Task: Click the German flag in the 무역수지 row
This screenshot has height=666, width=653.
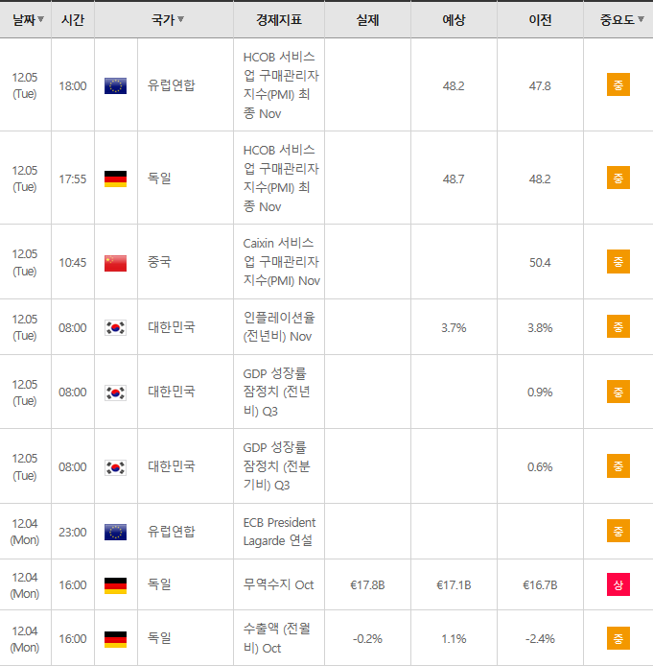Action: 115,585
